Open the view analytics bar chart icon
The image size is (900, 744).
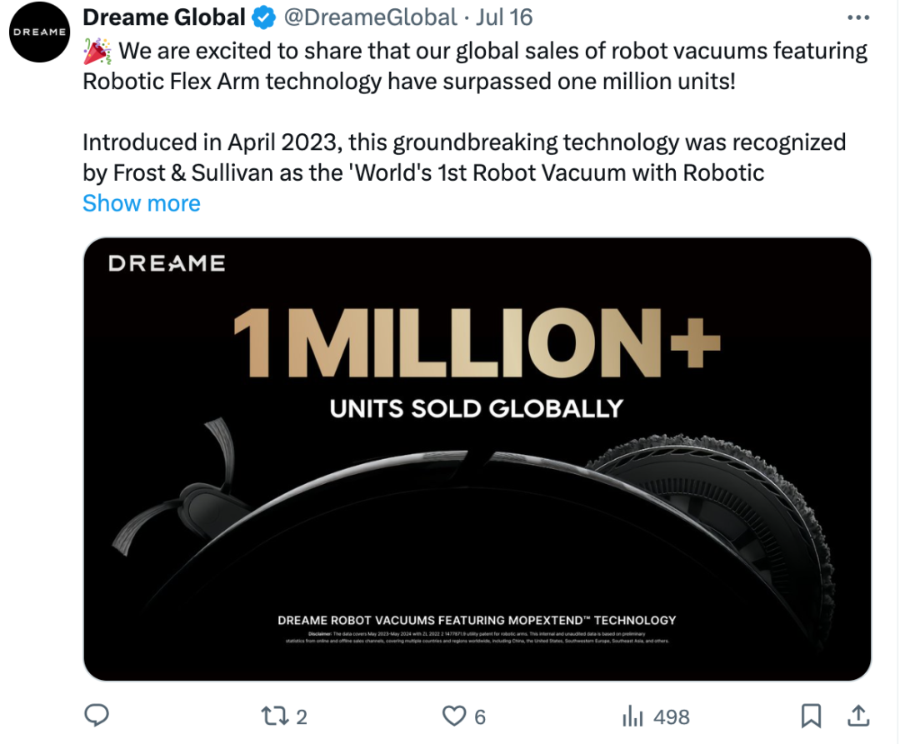632,716
